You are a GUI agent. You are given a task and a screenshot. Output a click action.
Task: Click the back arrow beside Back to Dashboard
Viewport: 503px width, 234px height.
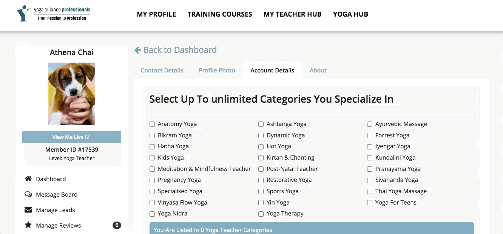[138, 50]
